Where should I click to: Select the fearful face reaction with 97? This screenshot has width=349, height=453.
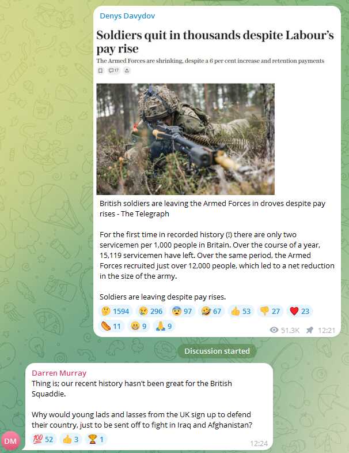coord(183,311)
